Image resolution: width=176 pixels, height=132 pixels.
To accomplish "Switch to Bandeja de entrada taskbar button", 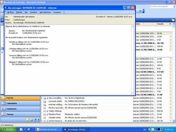I will [x=49, y=130].
